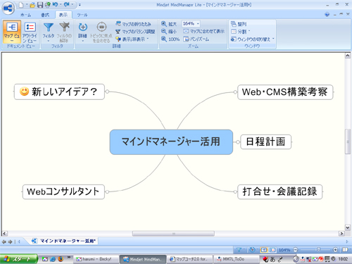Open 分割 split window dropdown

241,32
